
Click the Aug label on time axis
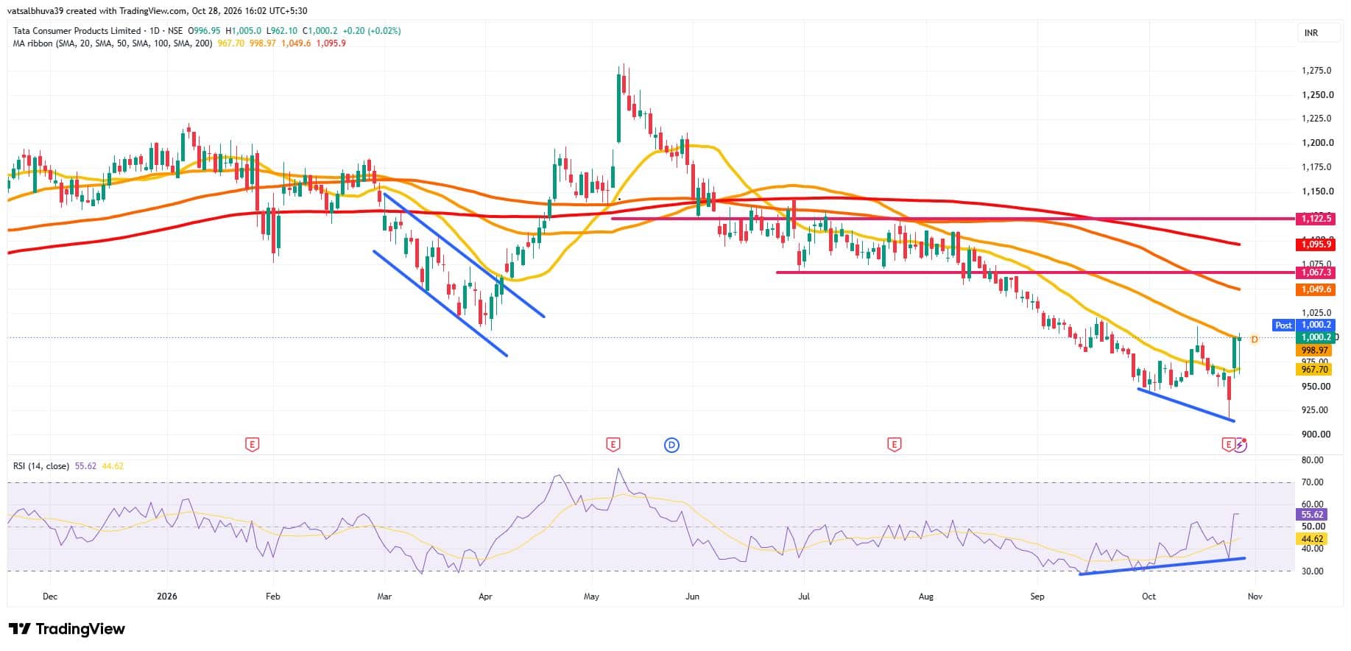pos(926,597)
